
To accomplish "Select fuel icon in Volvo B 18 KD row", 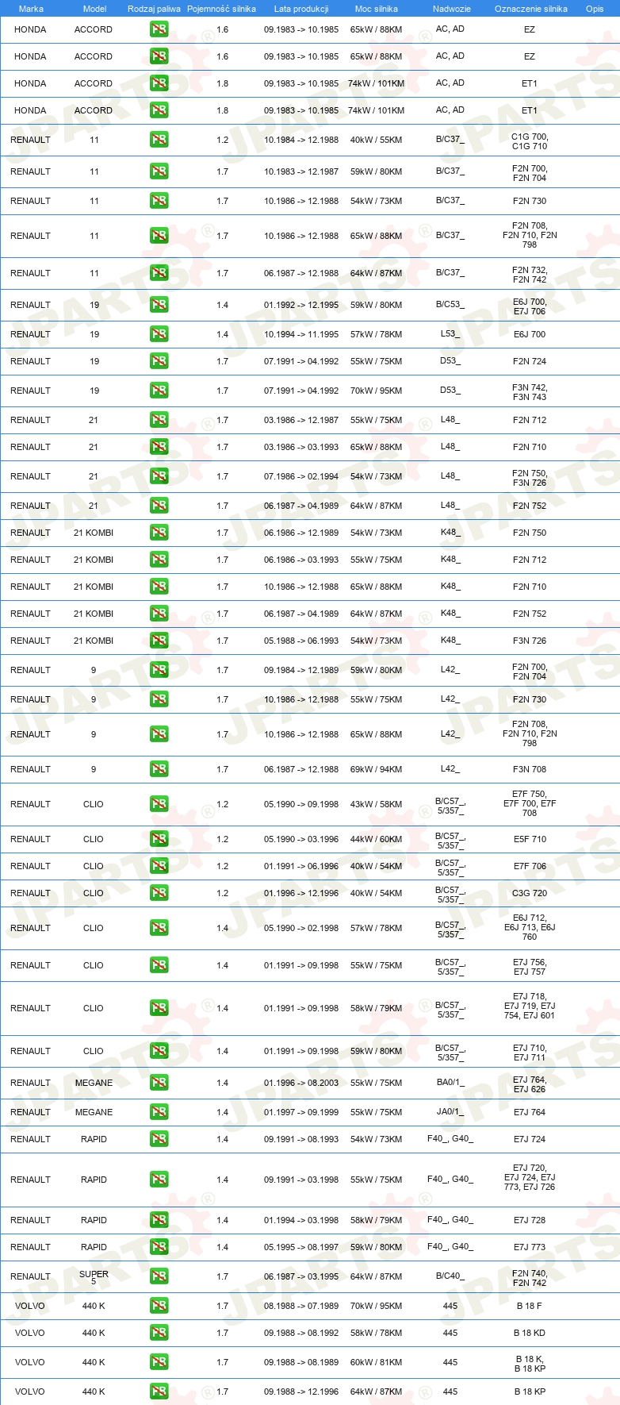I will [159, 1333].
